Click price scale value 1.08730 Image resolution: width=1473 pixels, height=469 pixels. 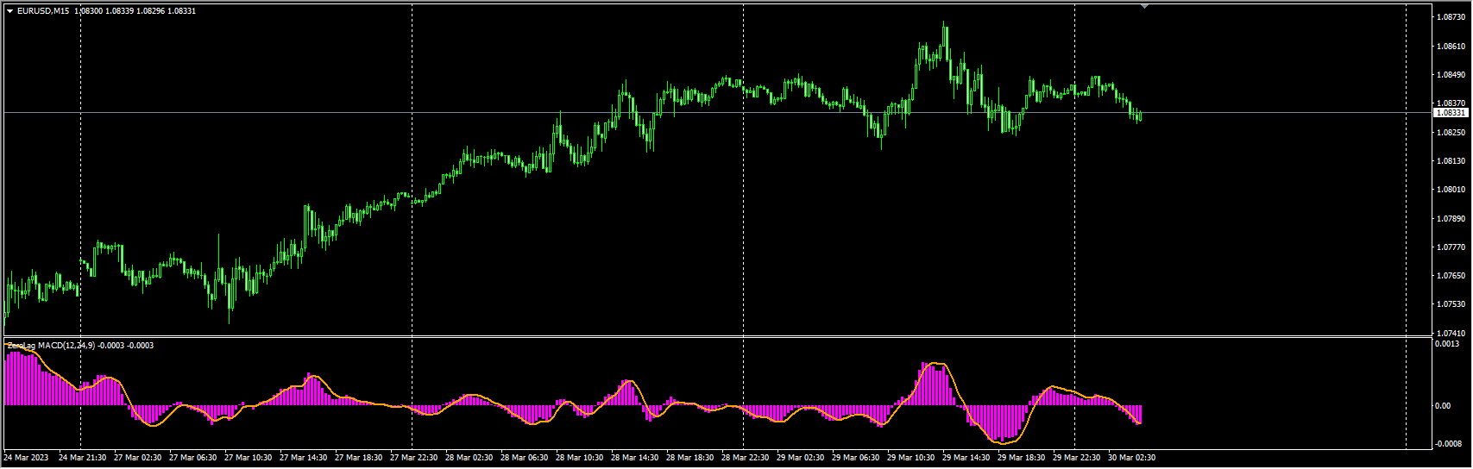click(1451, 17)
